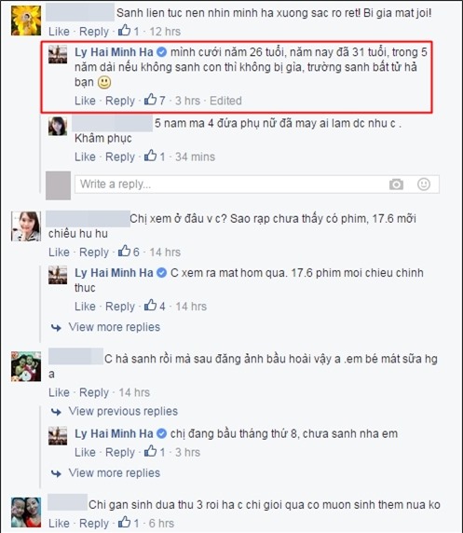Click thumbs-up on 'Chi gan sinh dua' comment

click(x=124, y=522)
